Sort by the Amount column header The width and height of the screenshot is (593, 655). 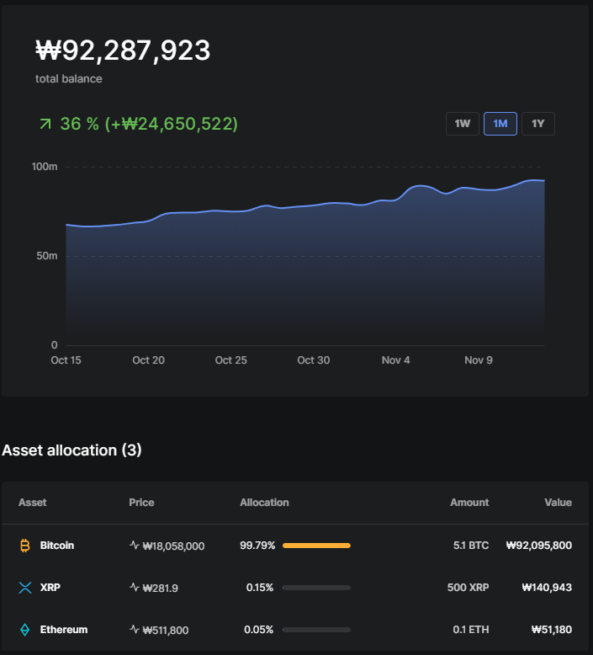click(x=469, y=503)
